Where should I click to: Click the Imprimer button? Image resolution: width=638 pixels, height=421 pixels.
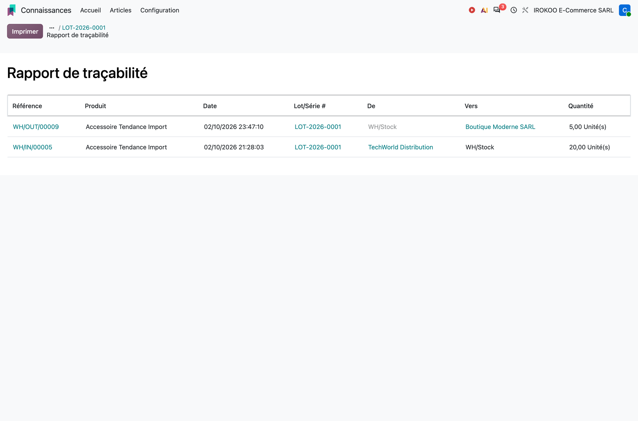[25, 31]
